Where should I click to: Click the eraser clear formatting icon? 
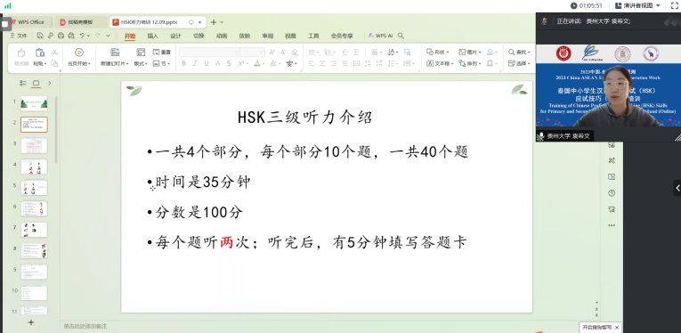(x=295, y=53)
